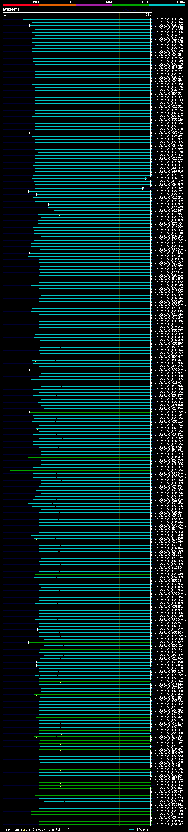Select hit label UniRef100_B4FU89
The width and height of the screenshot is (188, 832).
(169, 68)
